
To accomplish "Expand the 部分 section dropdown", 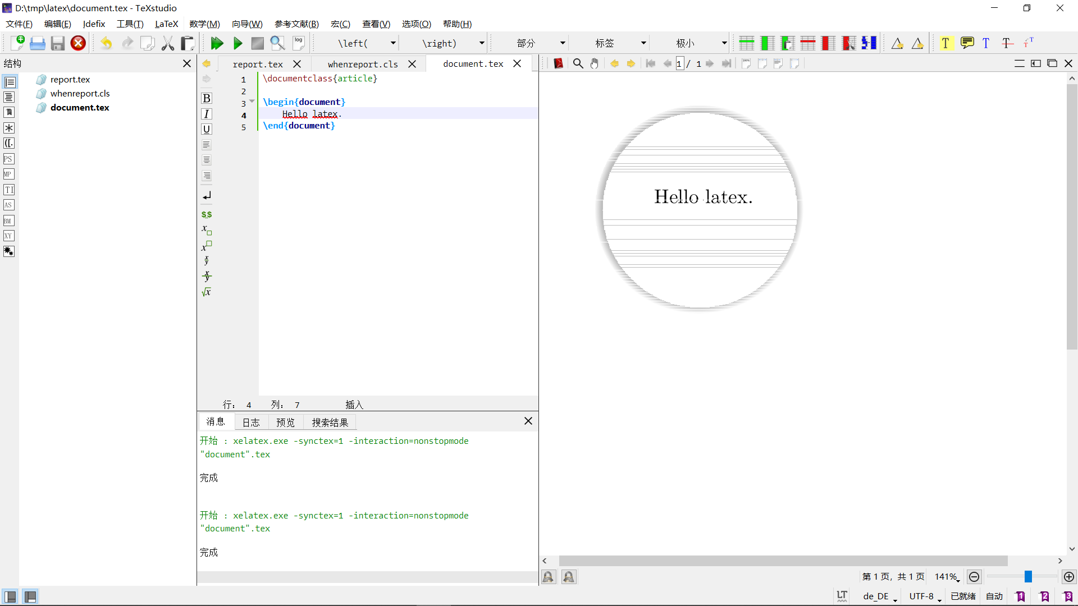I will point(562,43).
